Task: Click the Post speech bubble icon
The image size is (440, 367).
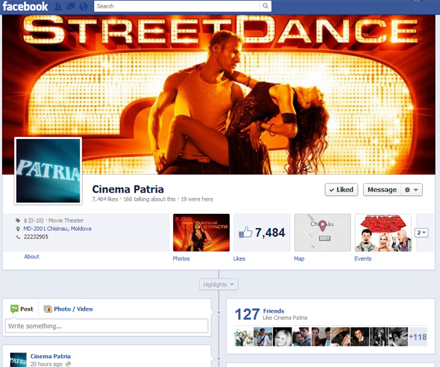Action: (14, 309)
